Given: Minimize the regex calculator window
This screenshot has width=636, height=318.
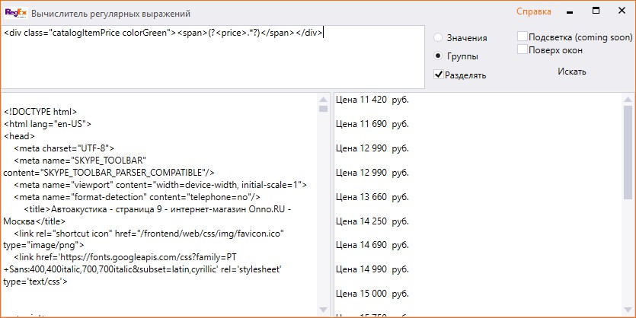Looking at the screenshot, I should [x=570, y=12].
